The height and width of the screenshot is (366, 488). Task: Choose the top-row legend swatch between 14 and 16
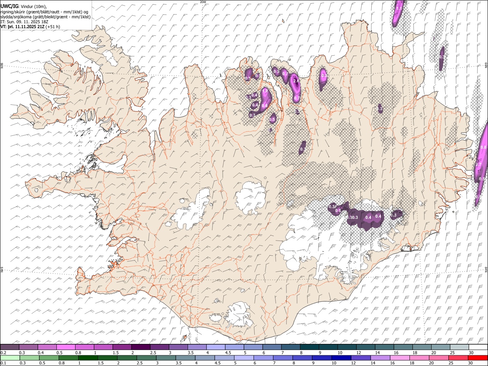pyautogui.click(x=384, y=347)
